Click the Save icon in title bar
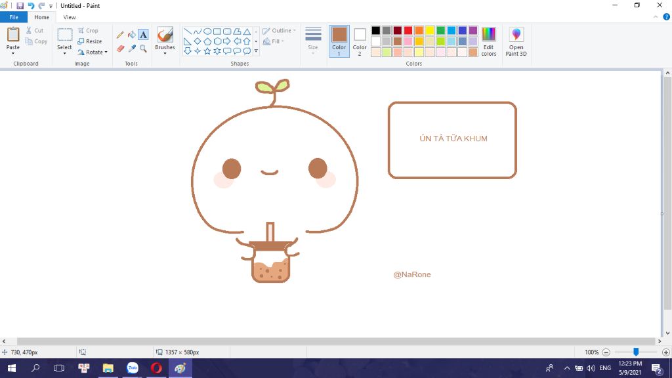672x378 pixels. coord(20,5)
